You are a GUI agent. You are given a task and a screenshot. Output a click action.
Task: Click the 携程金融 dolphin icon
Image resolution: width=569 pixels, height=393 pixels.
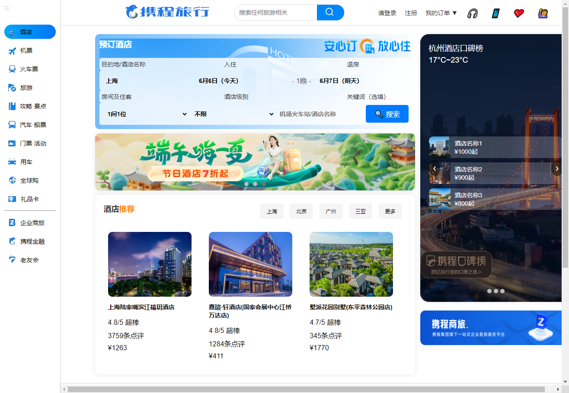12,241
